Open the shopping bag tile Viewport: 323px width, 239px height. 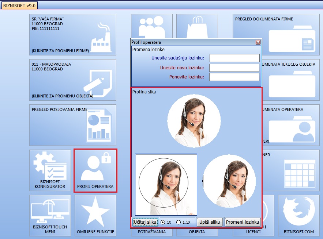tap(197, 26)
